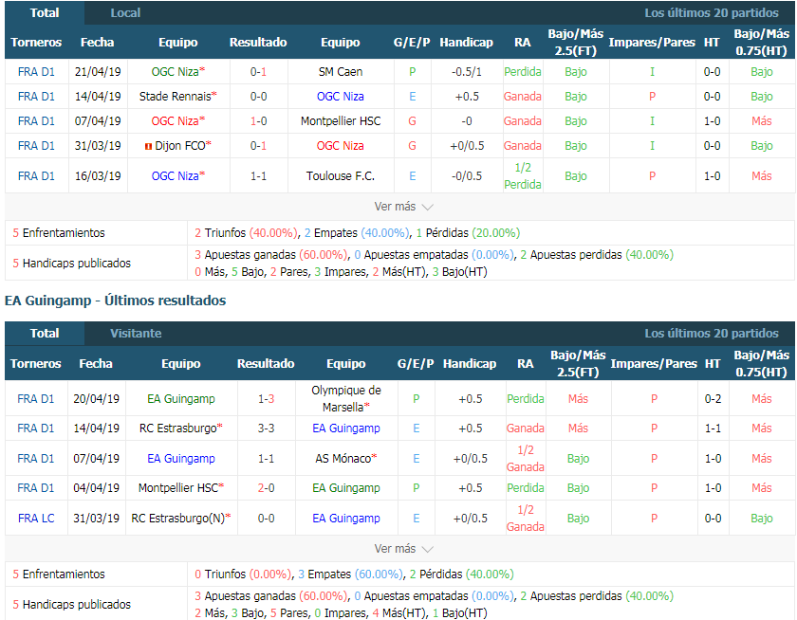Screen dimensions: 797x620
Task: Click HT score 0-2 in the Marsella row
Action: [713, 398]
